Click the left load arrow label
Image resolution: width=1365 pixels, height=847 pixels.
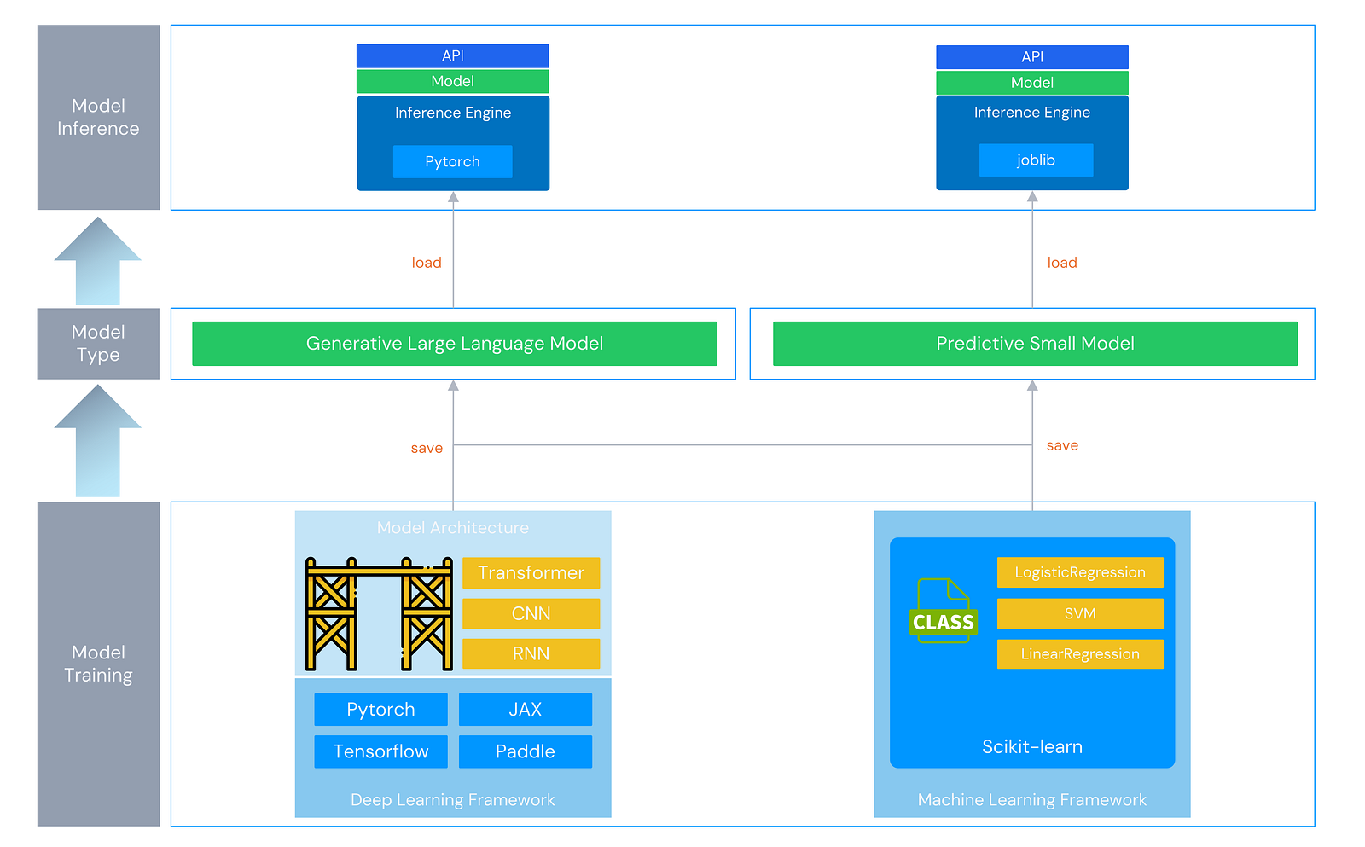tap(427, 262)
